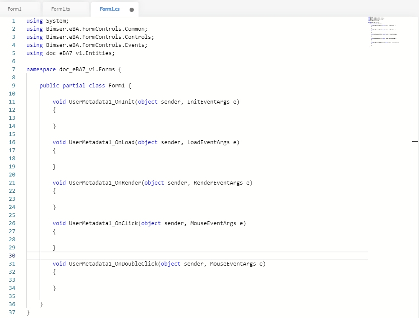
Task: Click the UserMetadata1_OnClick method name
Action: 103,223
